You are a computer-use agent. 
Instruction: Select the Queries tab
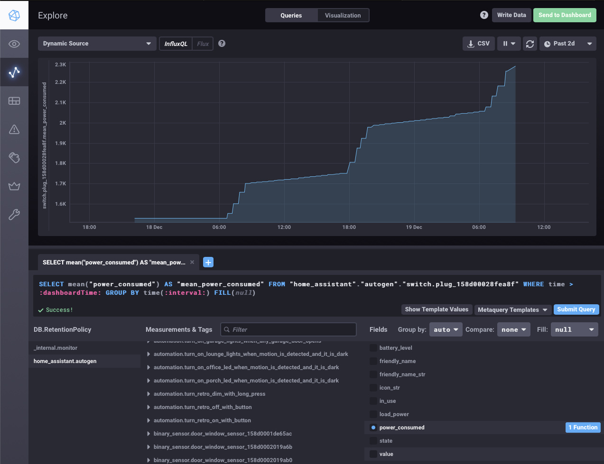(x=291, y=15)
